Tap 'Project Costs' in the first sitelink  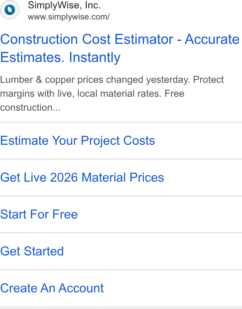coord(118,141)
